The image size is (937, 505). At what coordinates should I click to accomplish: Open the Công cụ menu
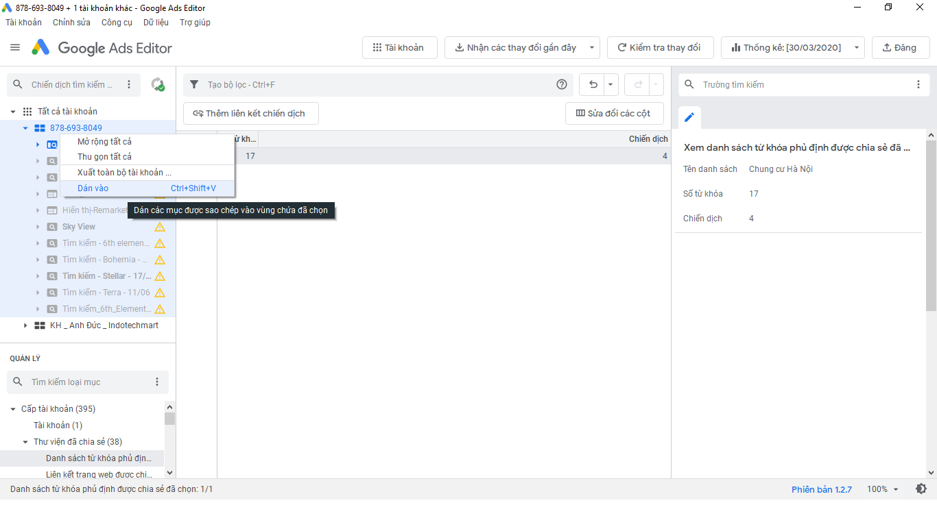(x=117, y=23)
